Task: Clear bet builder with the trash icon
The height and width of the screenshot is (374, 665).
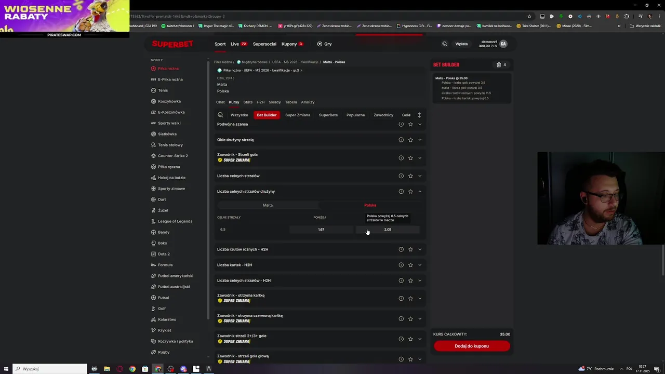Action: point(499,65)
